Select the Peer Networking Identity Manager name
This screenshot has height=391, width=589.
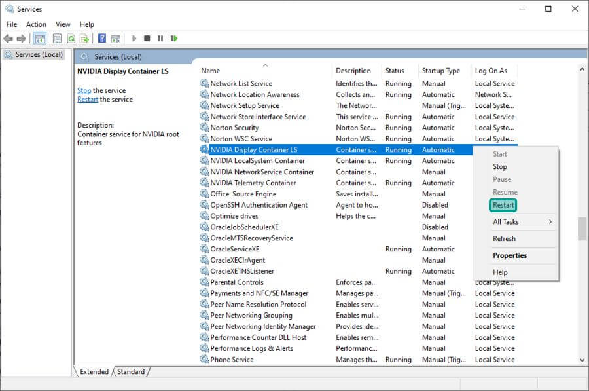point(263,326)
